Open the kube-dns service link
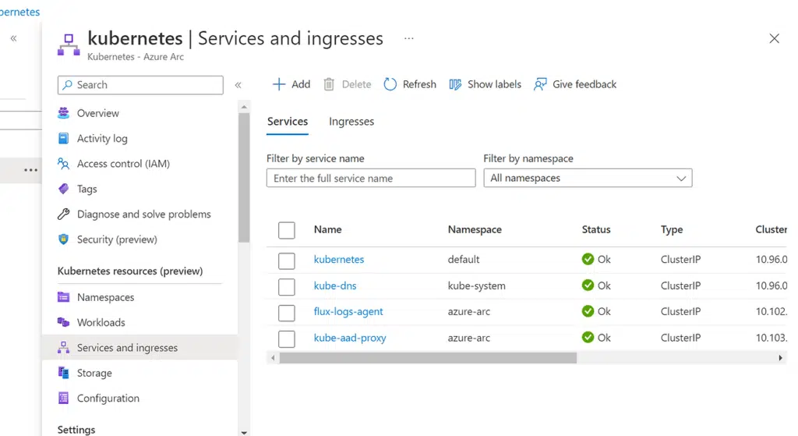 (x=335, y=285)
